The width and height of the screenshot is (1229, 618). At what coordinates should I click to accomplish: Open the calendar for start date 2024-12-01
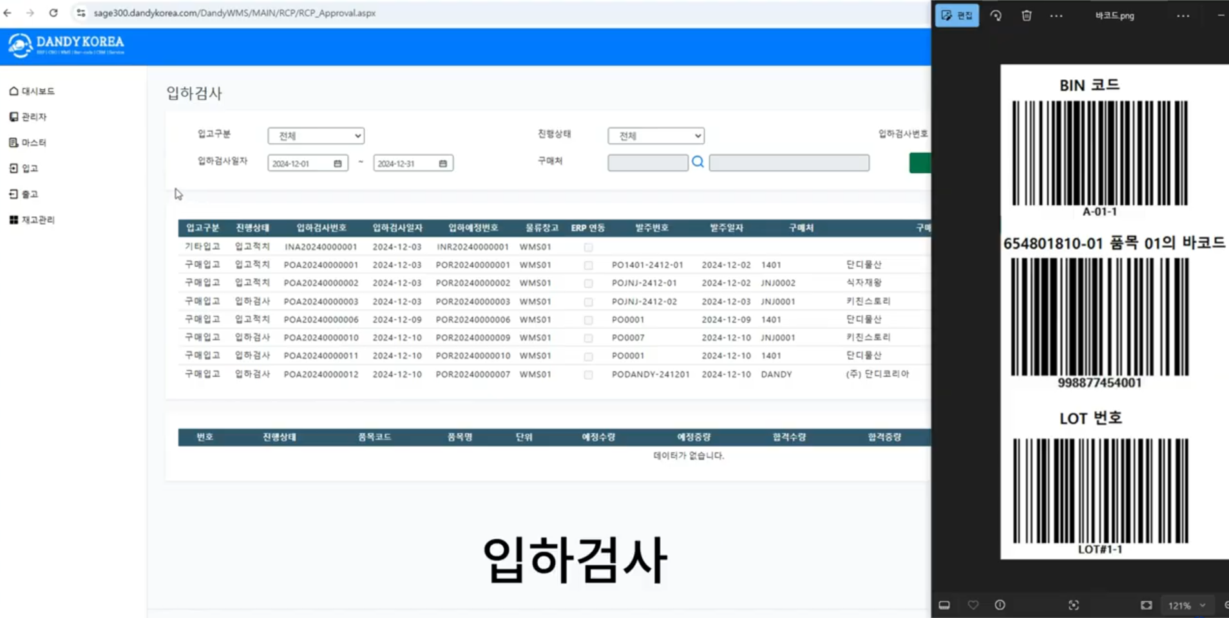point(338,164)
